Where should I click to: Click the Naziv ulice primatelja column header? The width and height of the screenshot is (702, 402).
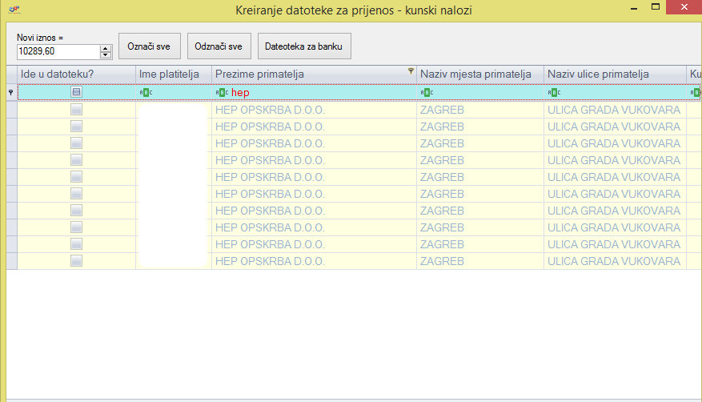598,74
